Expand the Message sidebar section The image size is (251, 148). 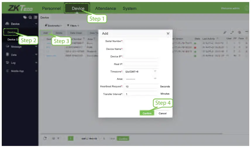coord(36,46)
